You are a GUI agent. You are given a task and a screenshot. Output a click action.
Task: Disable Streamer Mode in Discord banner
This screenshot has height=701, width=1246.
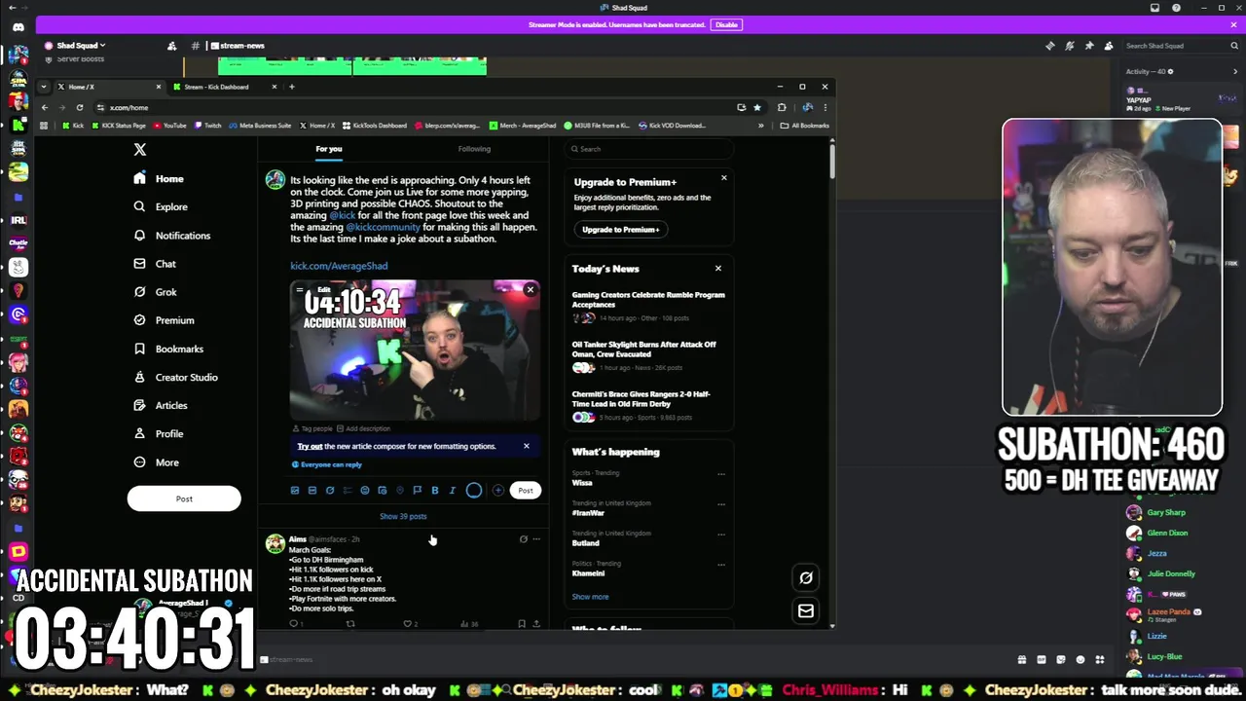click(726, 24)
